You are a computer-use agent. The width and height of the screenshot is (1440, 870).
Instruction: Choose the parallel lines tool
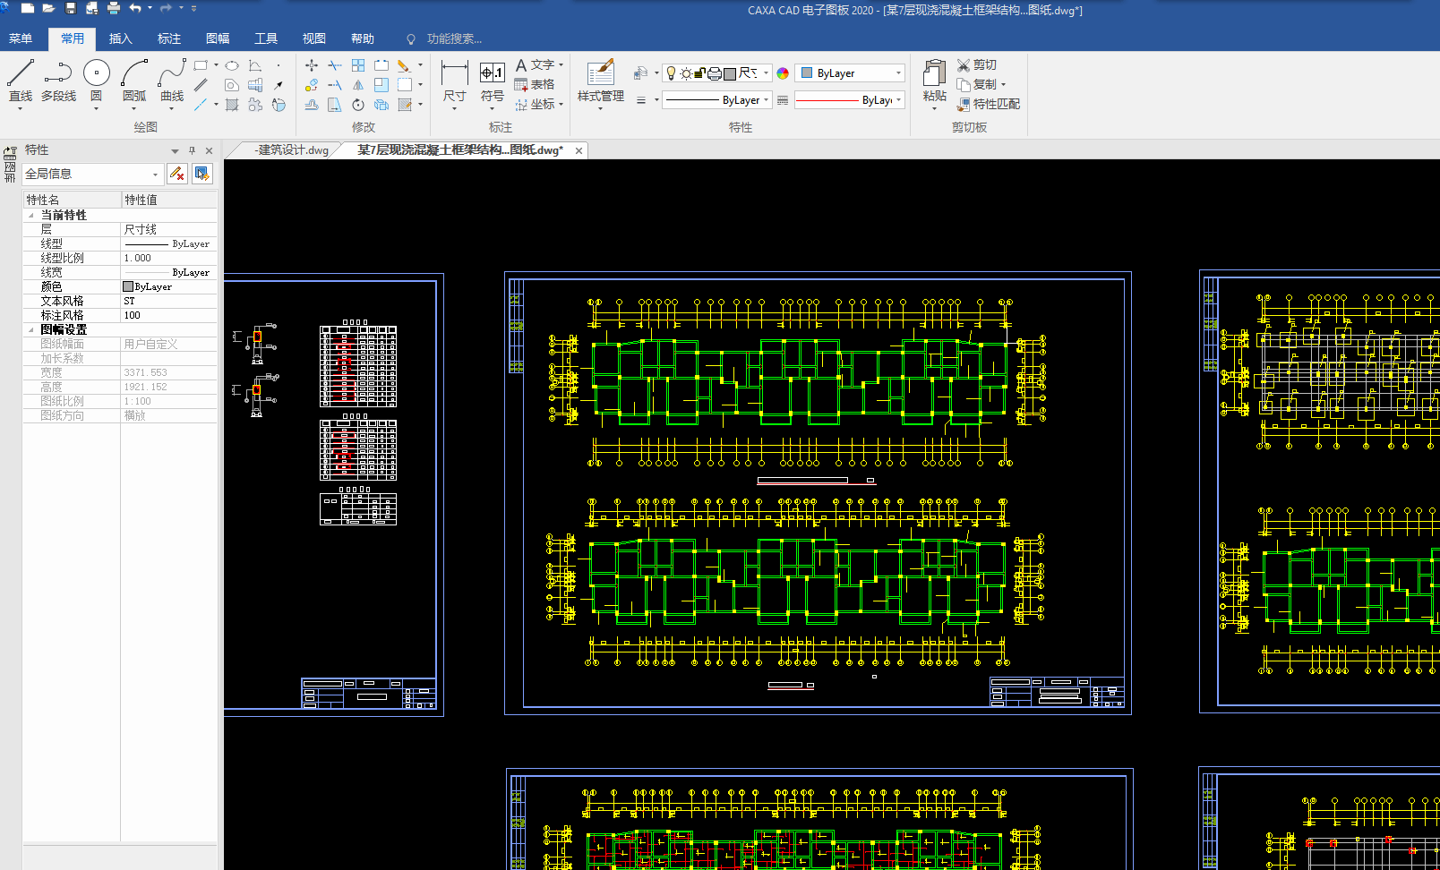tap(201, 85)
